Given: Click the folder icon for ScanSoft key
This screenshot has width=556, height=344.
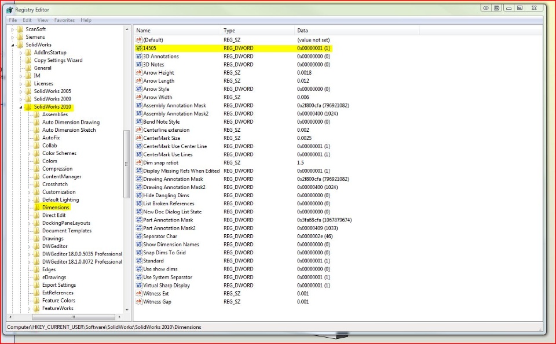Looking at the screenshot, I should (x=21, y=29).
